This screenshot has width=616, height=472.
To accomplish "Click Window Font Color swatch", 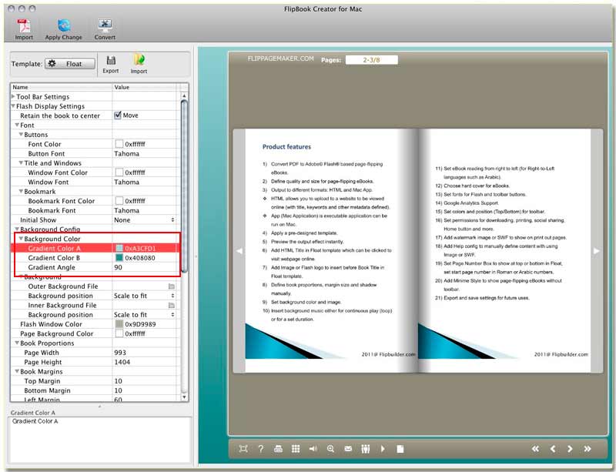I will tap(119, 172).
